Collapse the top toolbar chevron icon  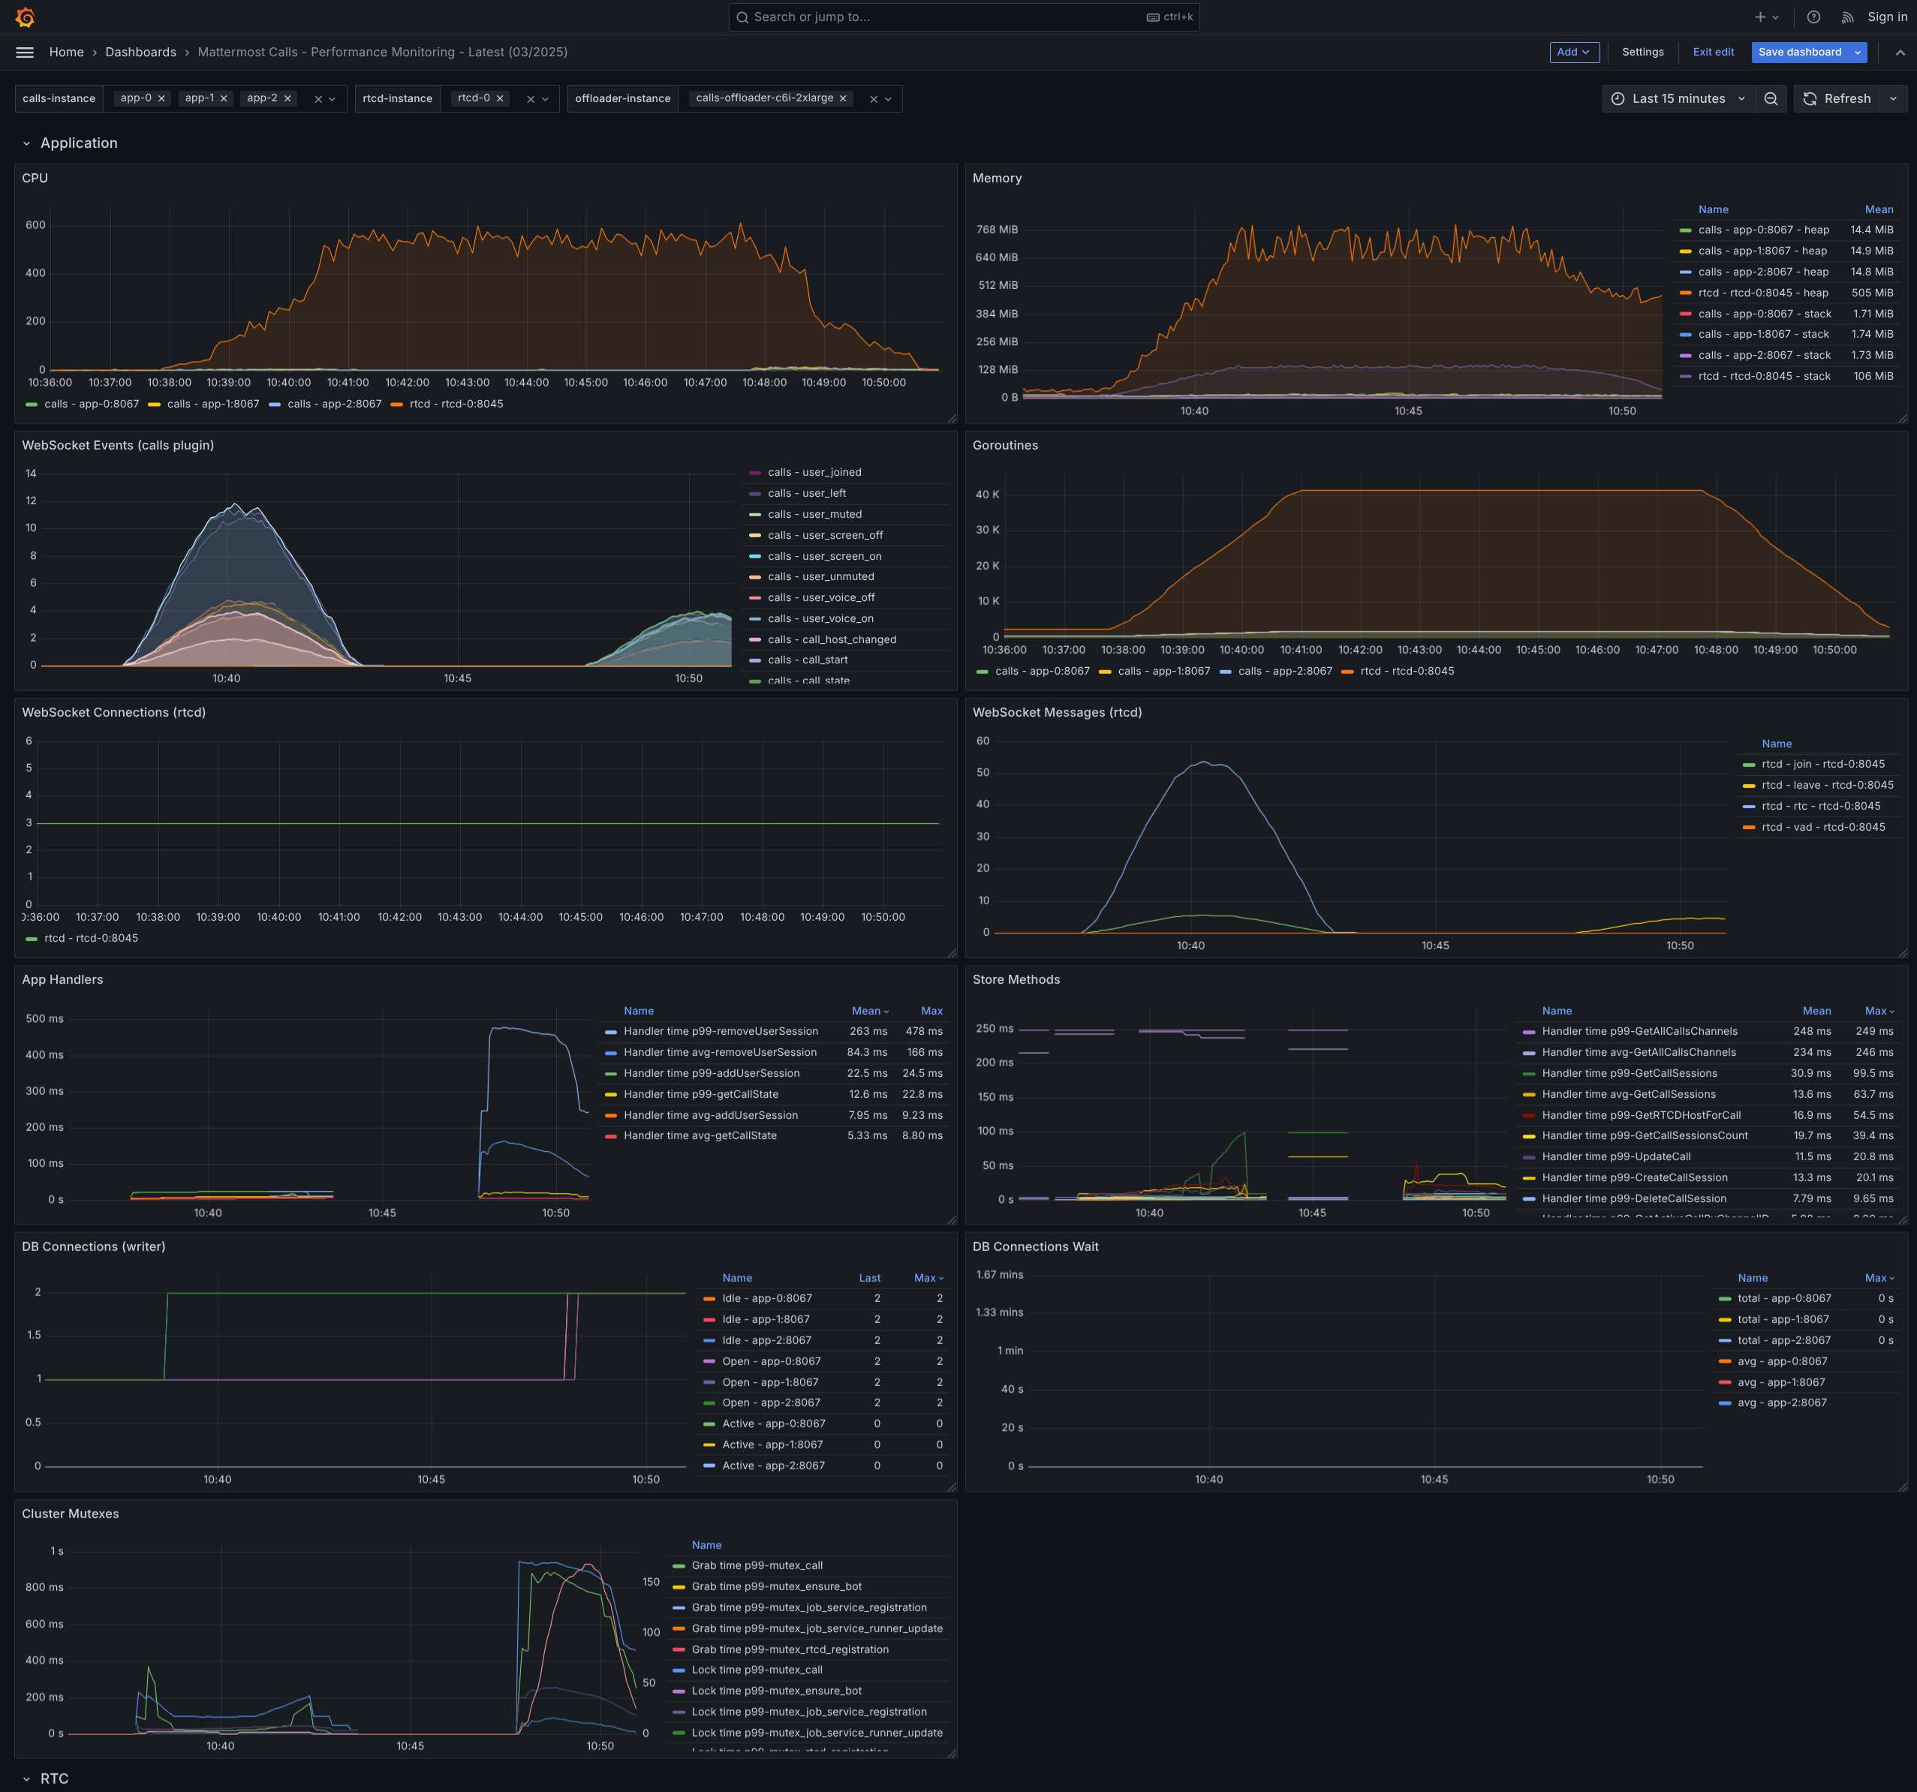click(1899, 52)
